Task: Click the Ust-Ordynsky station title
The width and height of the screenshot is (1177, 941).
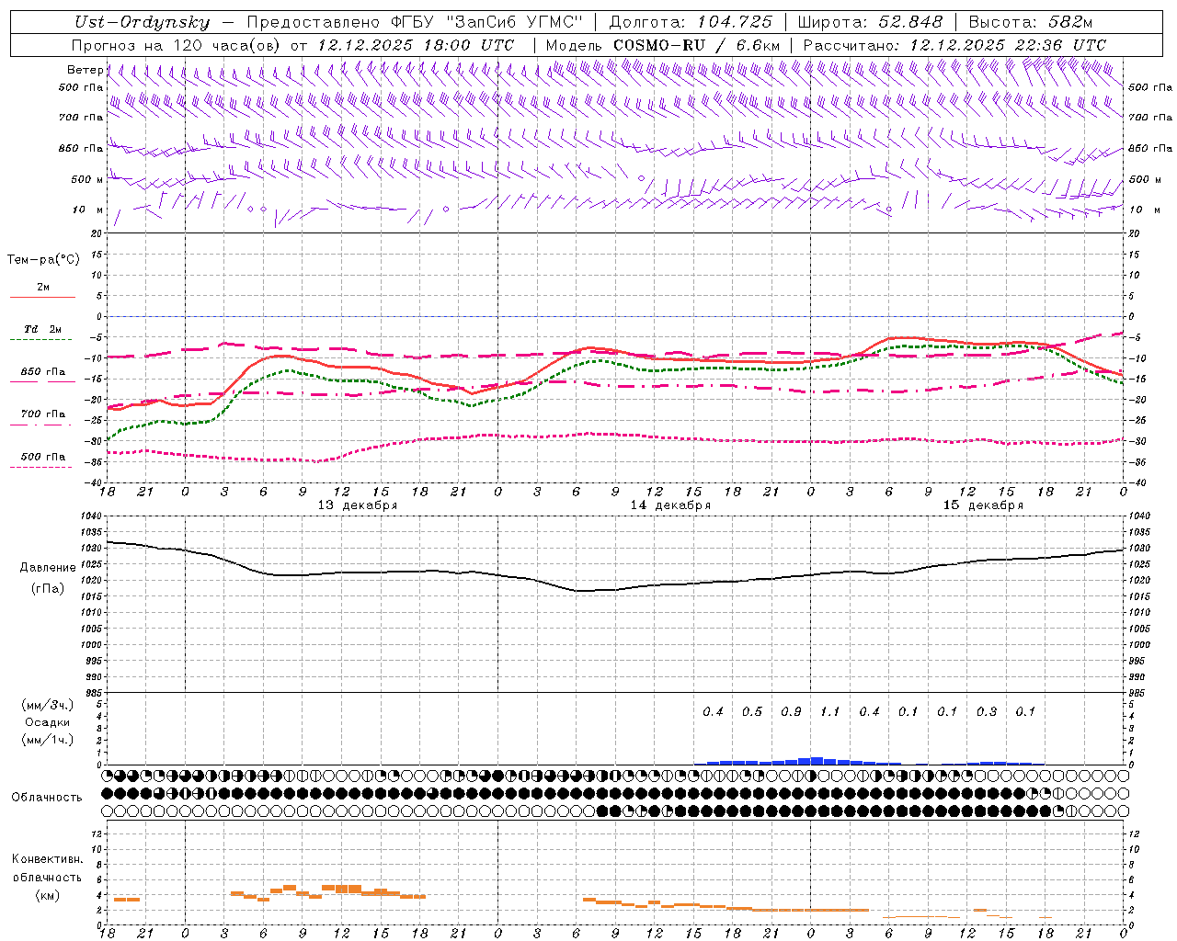Action: (142, 22)
